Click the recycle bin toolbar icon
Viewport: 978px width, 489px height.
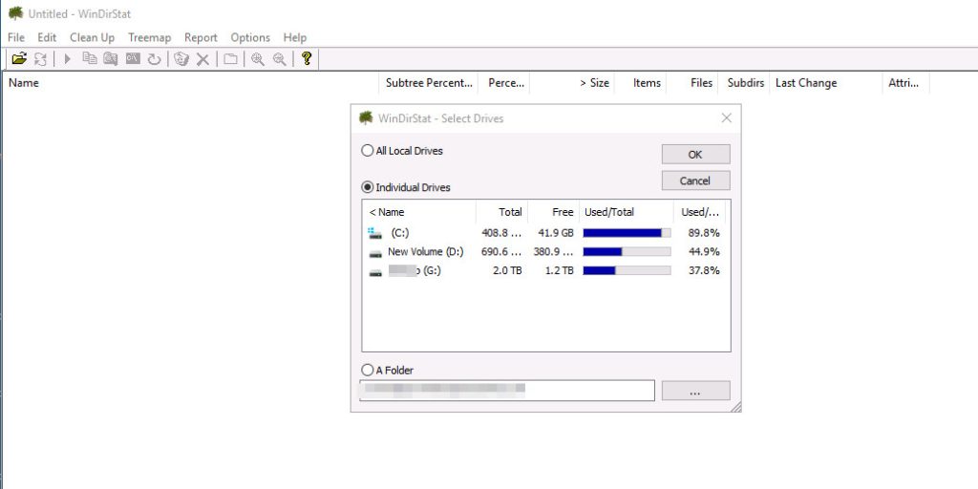coord(181,59)
